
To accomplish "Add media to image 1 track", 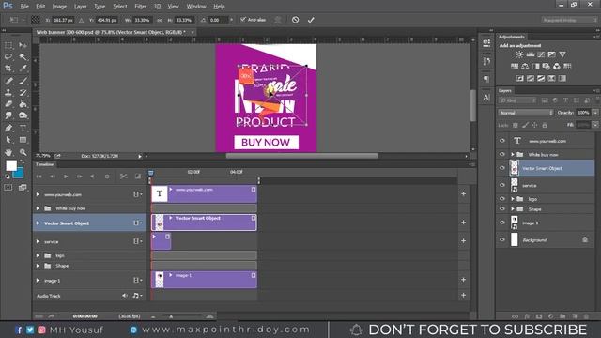I will tap(463, 280).
